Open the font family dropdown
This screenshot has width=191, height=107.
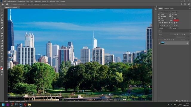tap(164, 12)
